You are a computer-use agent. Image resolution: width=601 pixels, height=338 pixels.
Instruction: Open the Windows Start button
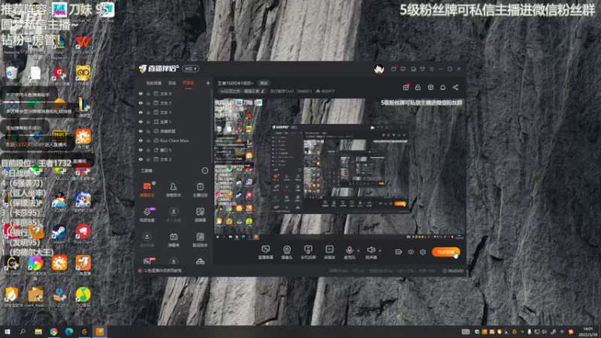[x=8, y=331]
